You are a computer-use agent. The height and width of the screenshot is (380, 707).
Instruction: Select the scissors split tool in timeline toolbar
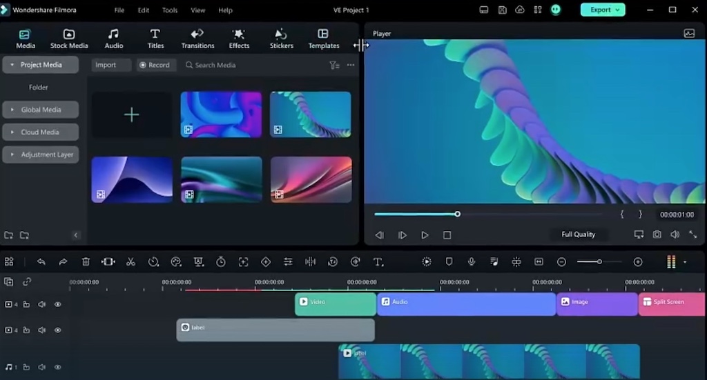[130, 261]
